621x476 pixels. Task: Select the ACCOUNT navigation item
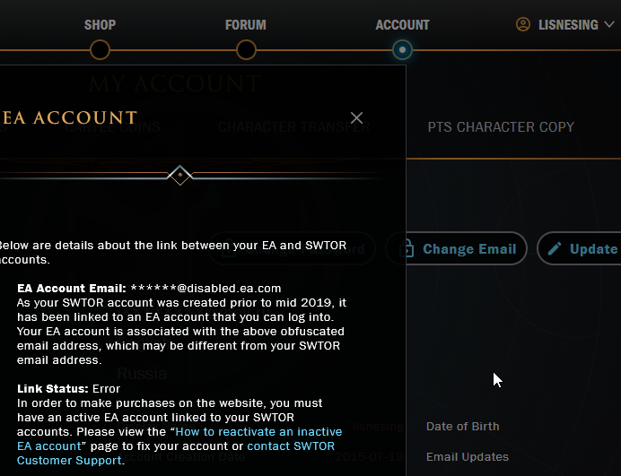[x=403, y=25]
